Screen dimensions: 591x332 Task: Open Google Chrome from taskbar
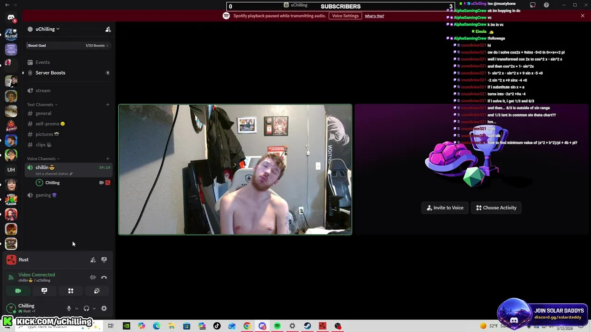point(247,326)
